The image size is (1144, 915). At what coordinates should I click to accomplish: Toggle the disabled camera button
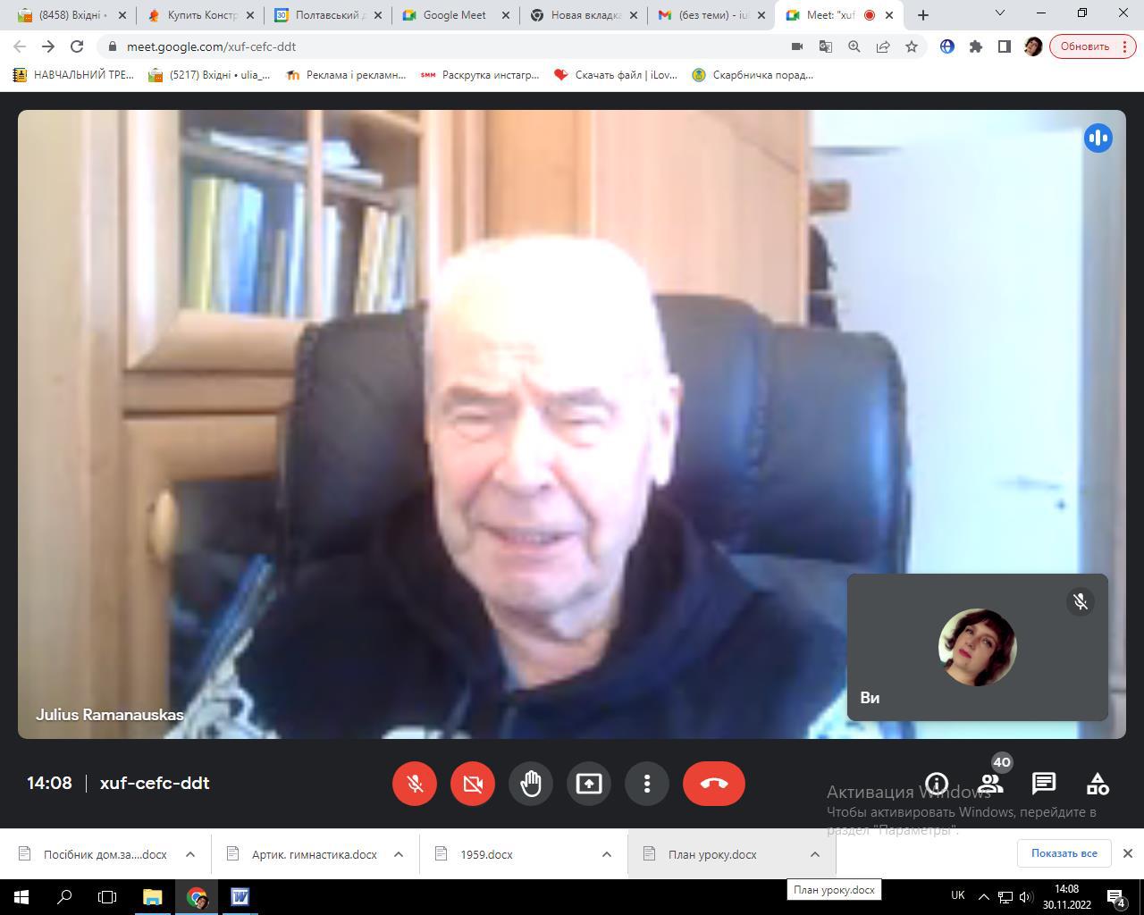[473, 784]
